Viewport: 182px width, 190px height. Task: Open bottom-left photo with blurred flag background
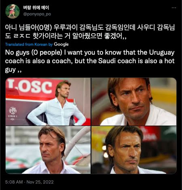[x=48, y=150]
